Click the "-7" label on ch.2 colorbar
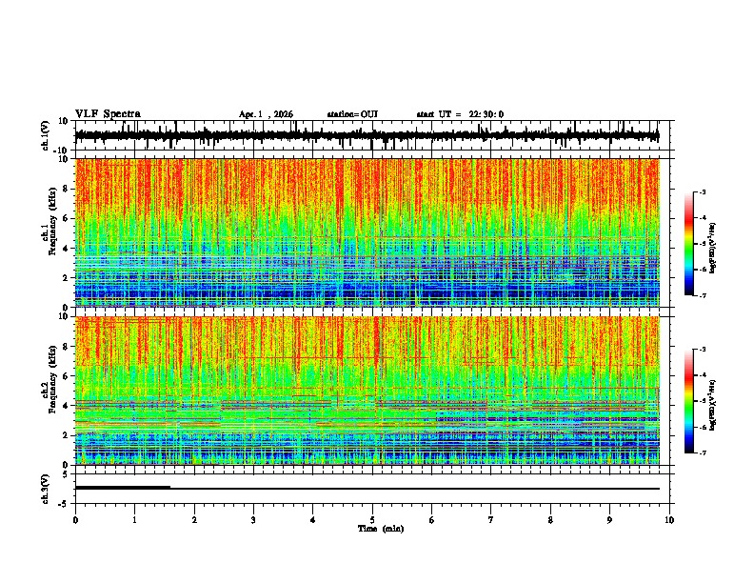This screenshot has width=754, height=583. click(x=702, y=452)
